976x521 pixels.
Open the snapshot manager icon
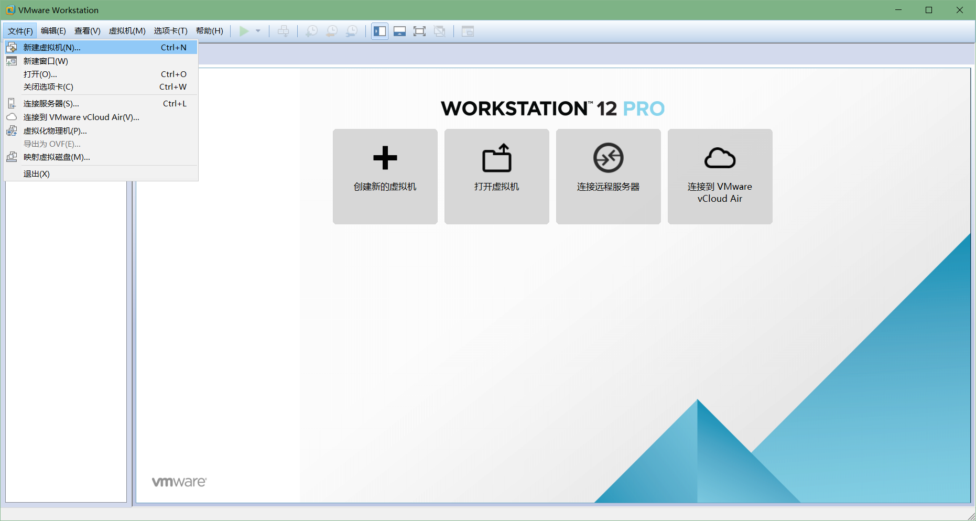coord(351,31)
